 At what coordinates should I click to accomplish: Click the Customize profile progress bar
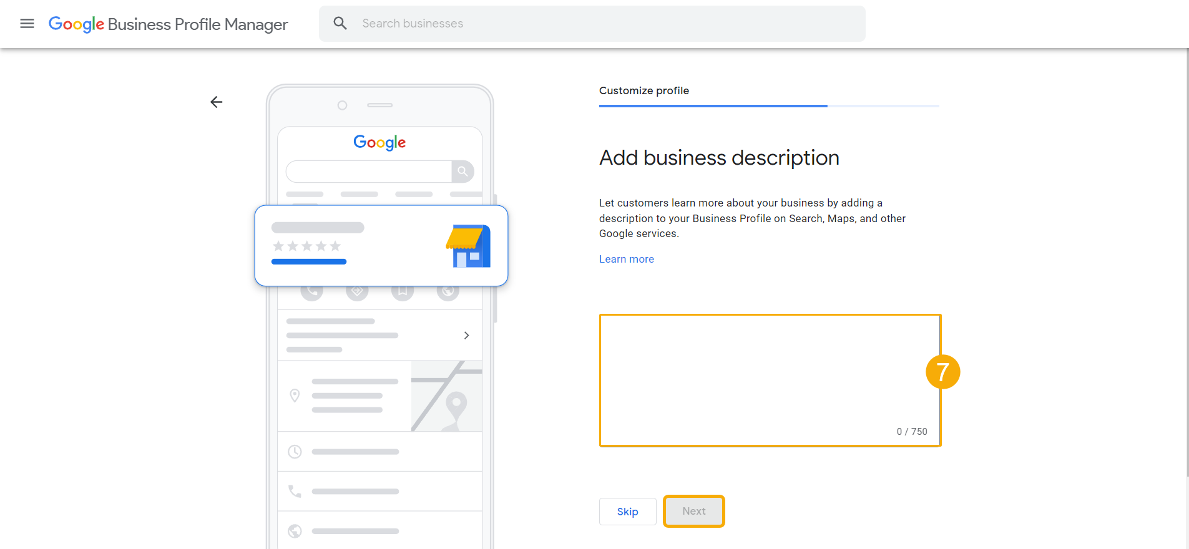(x=769, y=106)
